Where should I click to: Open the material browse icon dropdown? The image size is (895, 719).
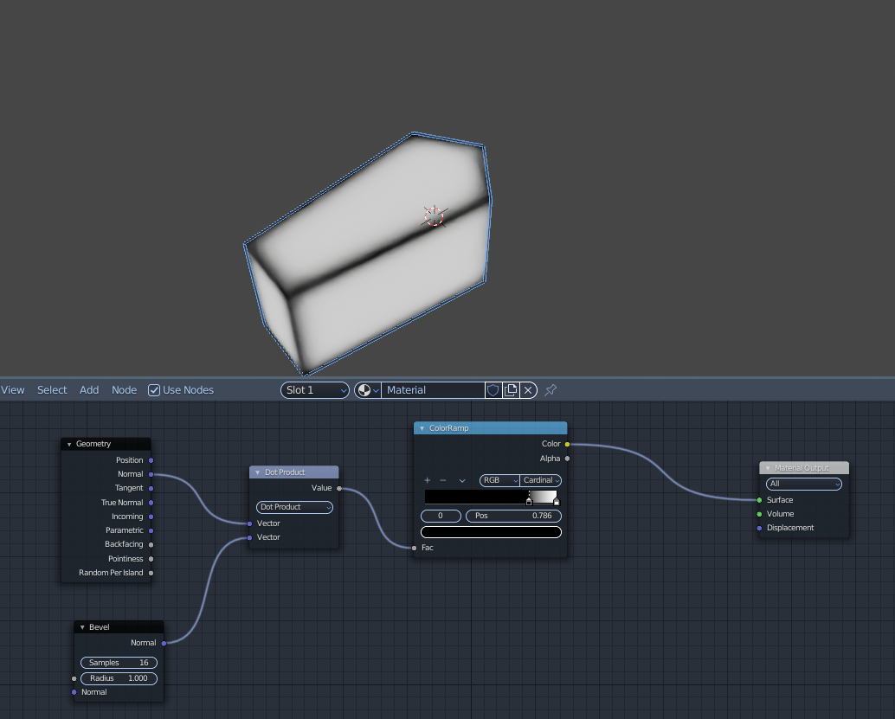[x=368, y=389]
